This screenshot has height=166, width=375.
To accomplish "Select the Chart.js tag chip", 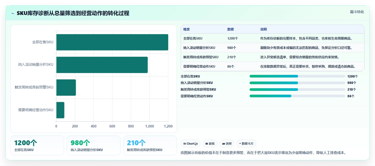I will (x=191, y=144).
